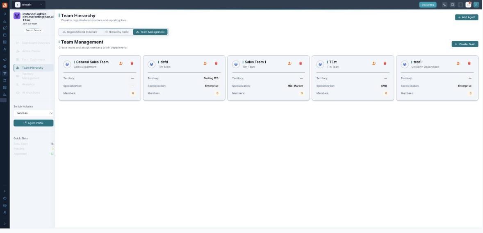The image size is (483, 233).
Task: Open the chat message icon in top bar
Action: pos(452,4)
